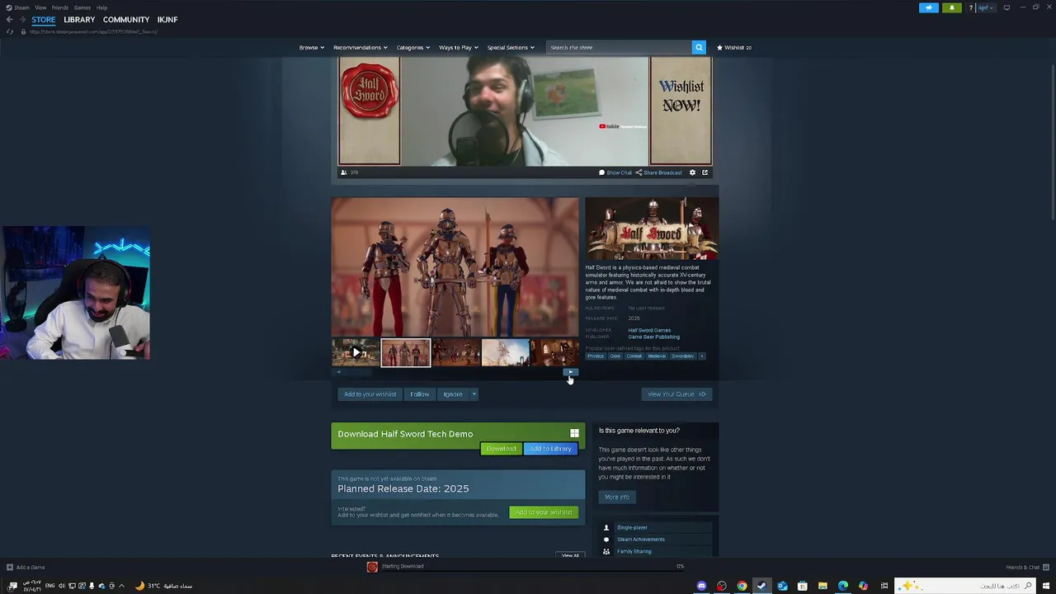Expand the Special Sections dropdown
The image size is (1056, 594).
click(x=511, y=47)
